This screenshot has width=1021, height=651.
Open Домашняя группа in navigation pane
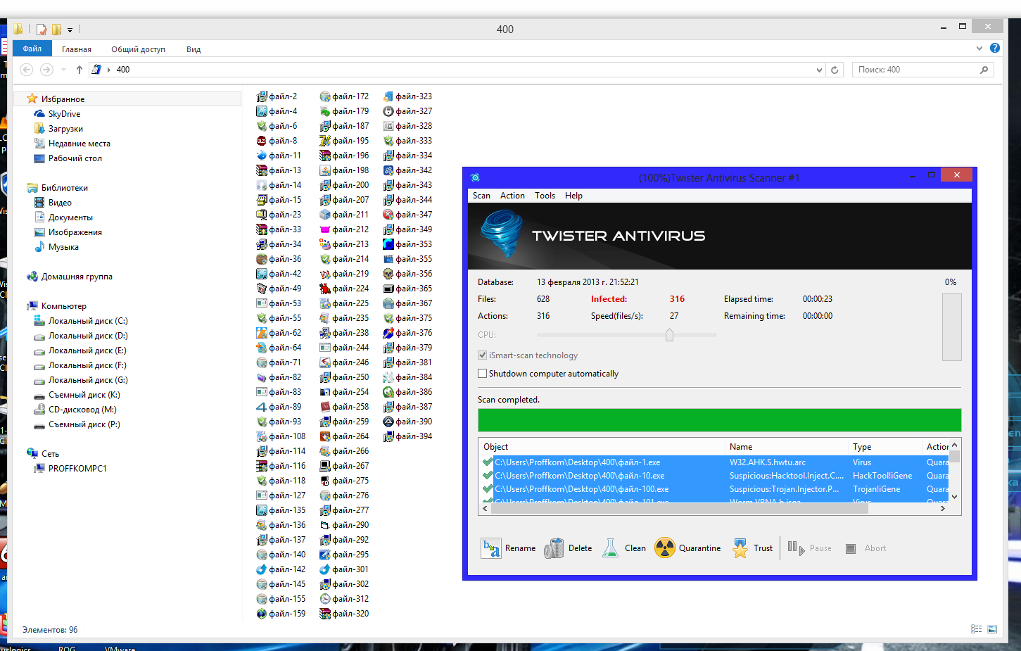click(70, 277)
